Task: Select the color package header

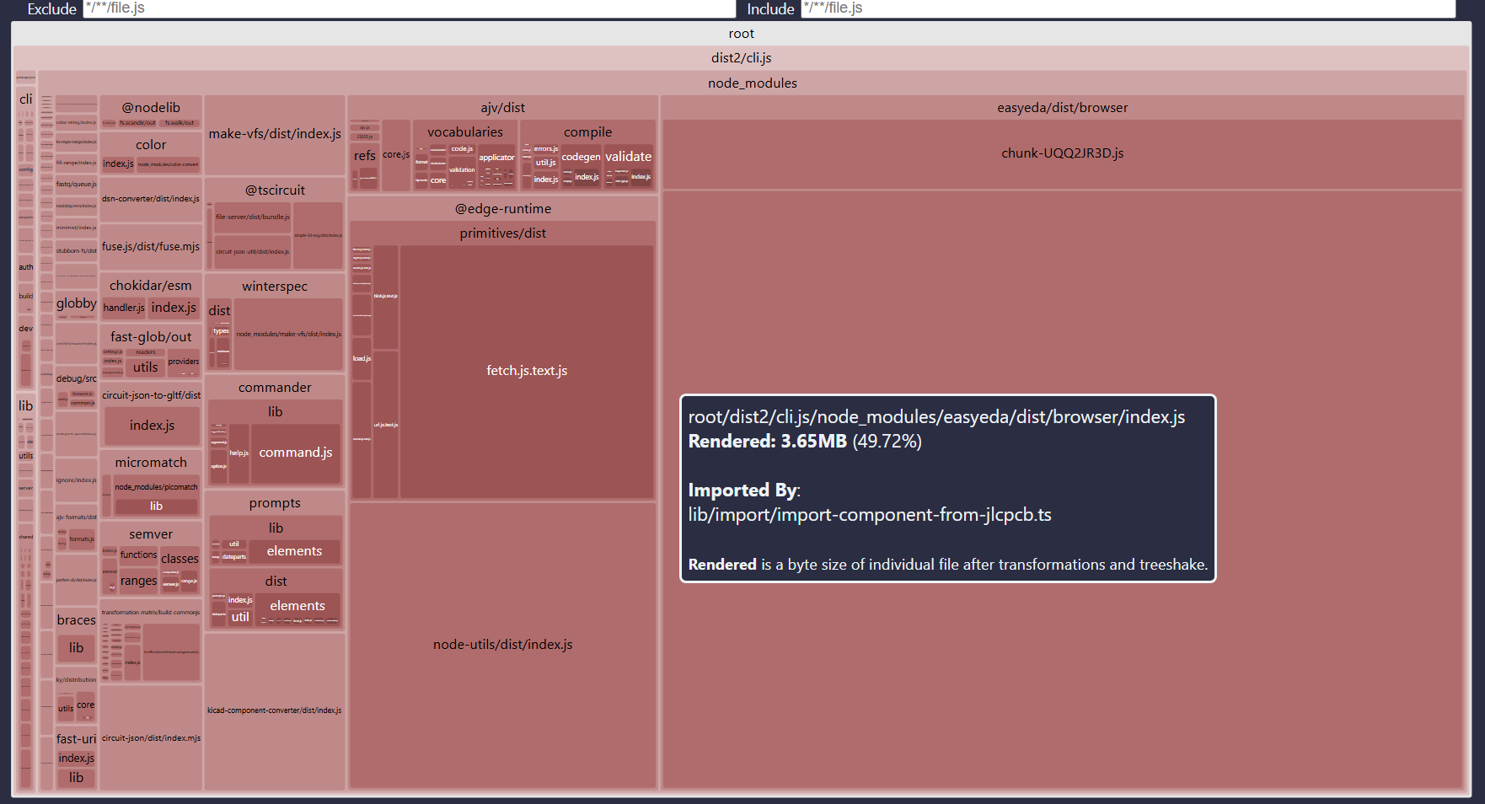Action: (151, 145)
